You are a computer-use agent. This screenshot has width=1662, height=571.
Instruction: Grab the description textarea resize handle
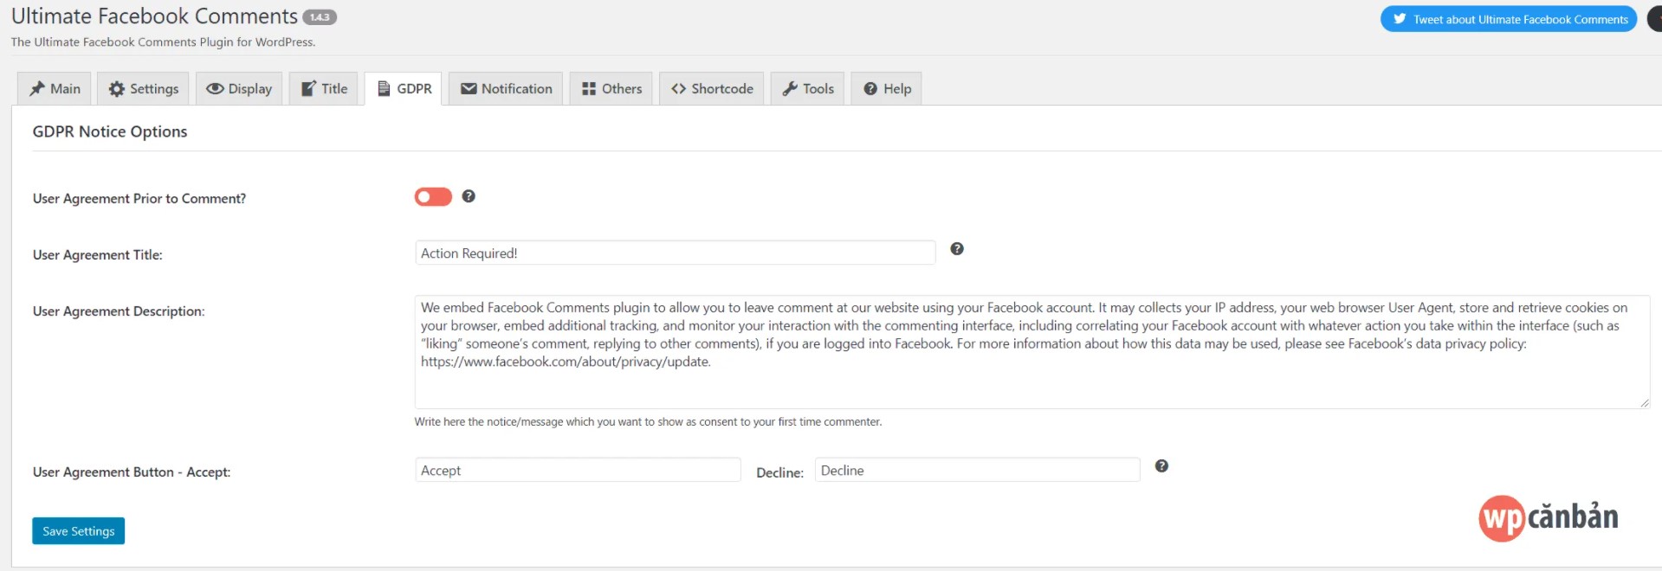tap(1644, 403)
